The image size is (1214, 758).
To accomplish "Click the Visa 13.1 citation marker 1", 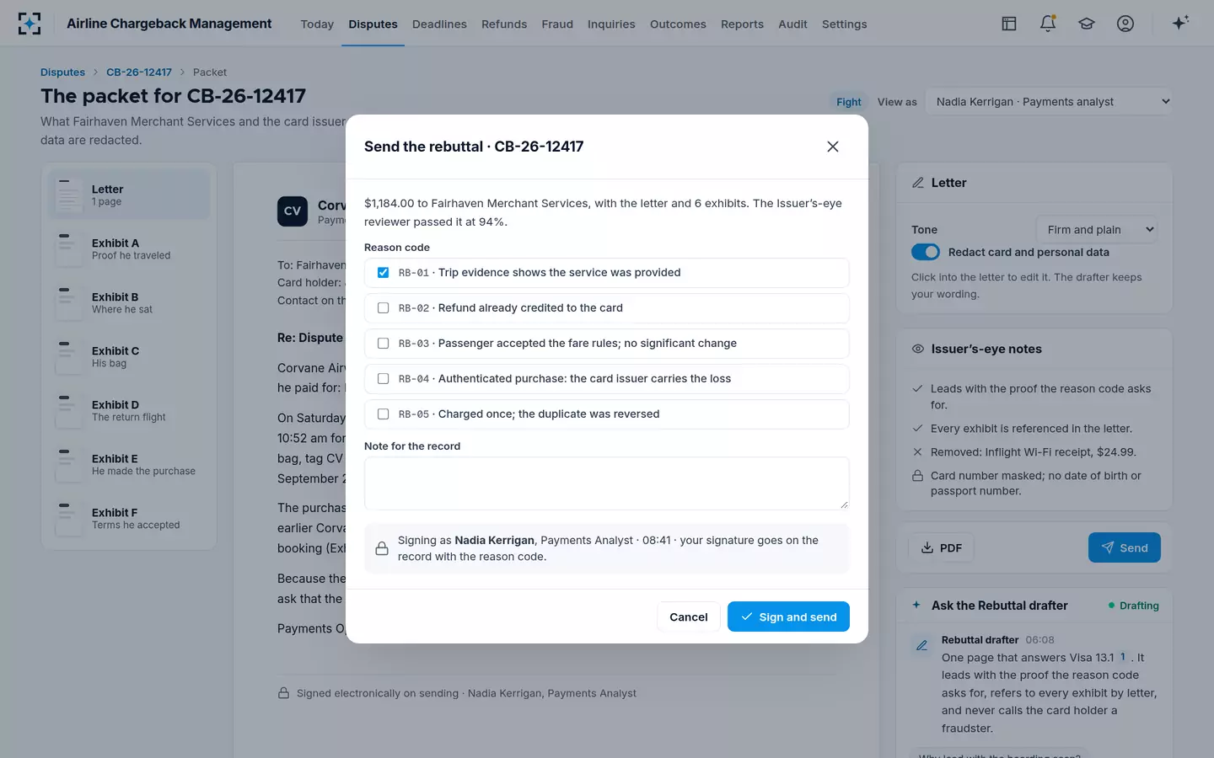I will (x=1123, y=657).
